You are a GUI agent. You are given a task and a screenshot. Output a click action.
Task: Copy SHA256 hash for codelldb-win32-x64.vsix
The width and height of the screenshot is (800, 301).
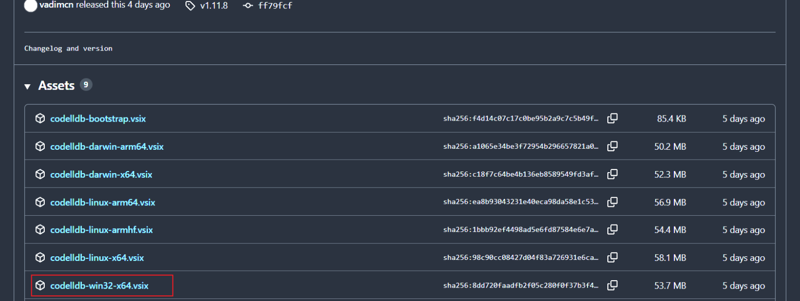[x=612, y=285]
